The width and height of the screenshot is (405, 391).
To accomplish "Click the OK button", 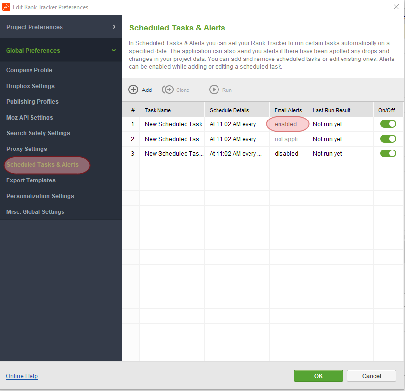I will click(x=318, y=376).
